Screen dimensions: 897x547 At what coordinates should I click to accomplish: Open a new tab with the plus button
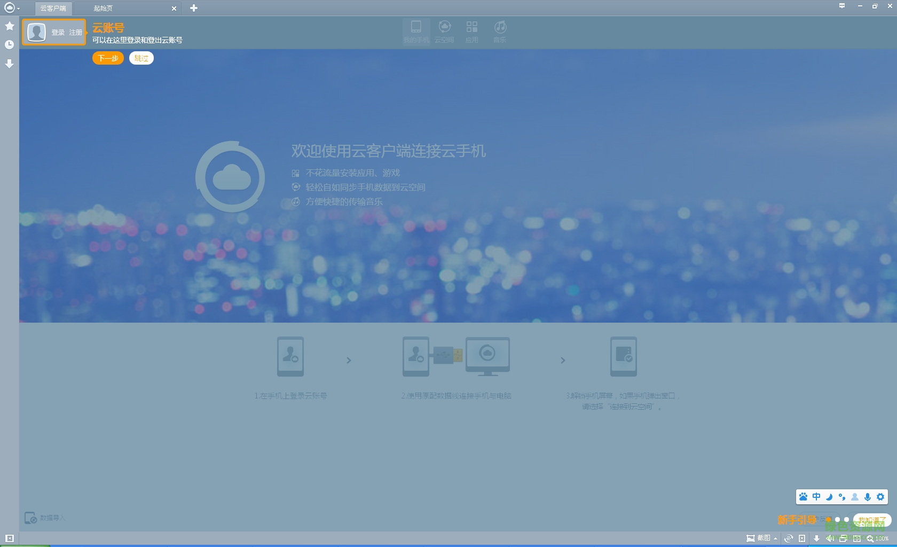tap(193, 8)
